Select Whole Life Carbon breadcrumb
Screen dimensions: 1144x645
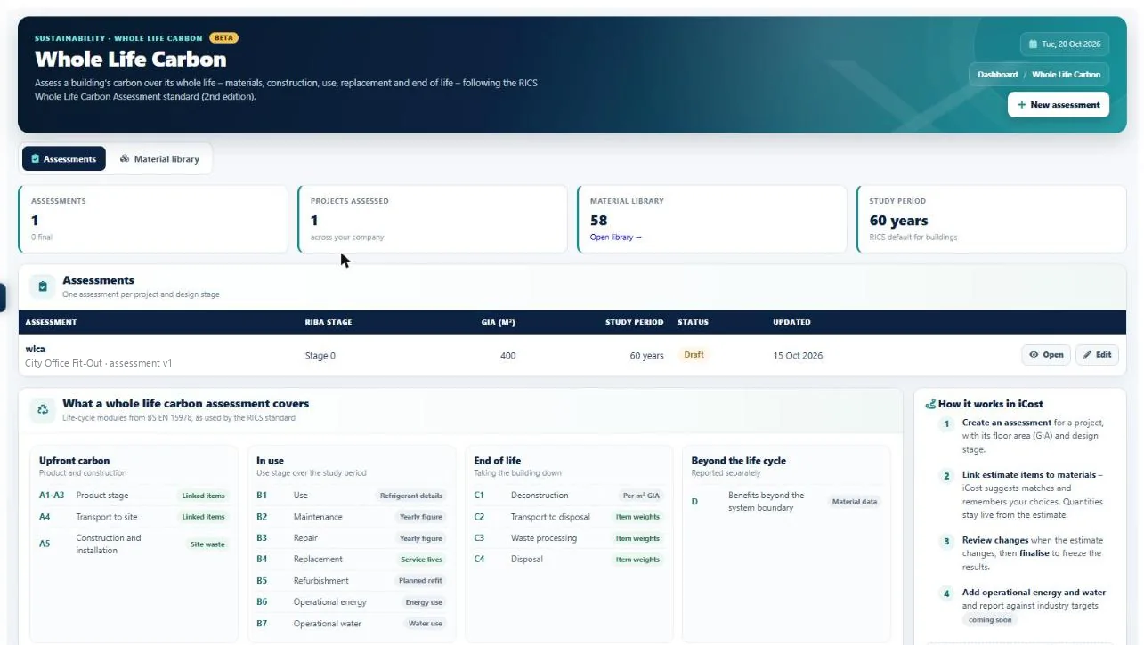[1066, 75]
